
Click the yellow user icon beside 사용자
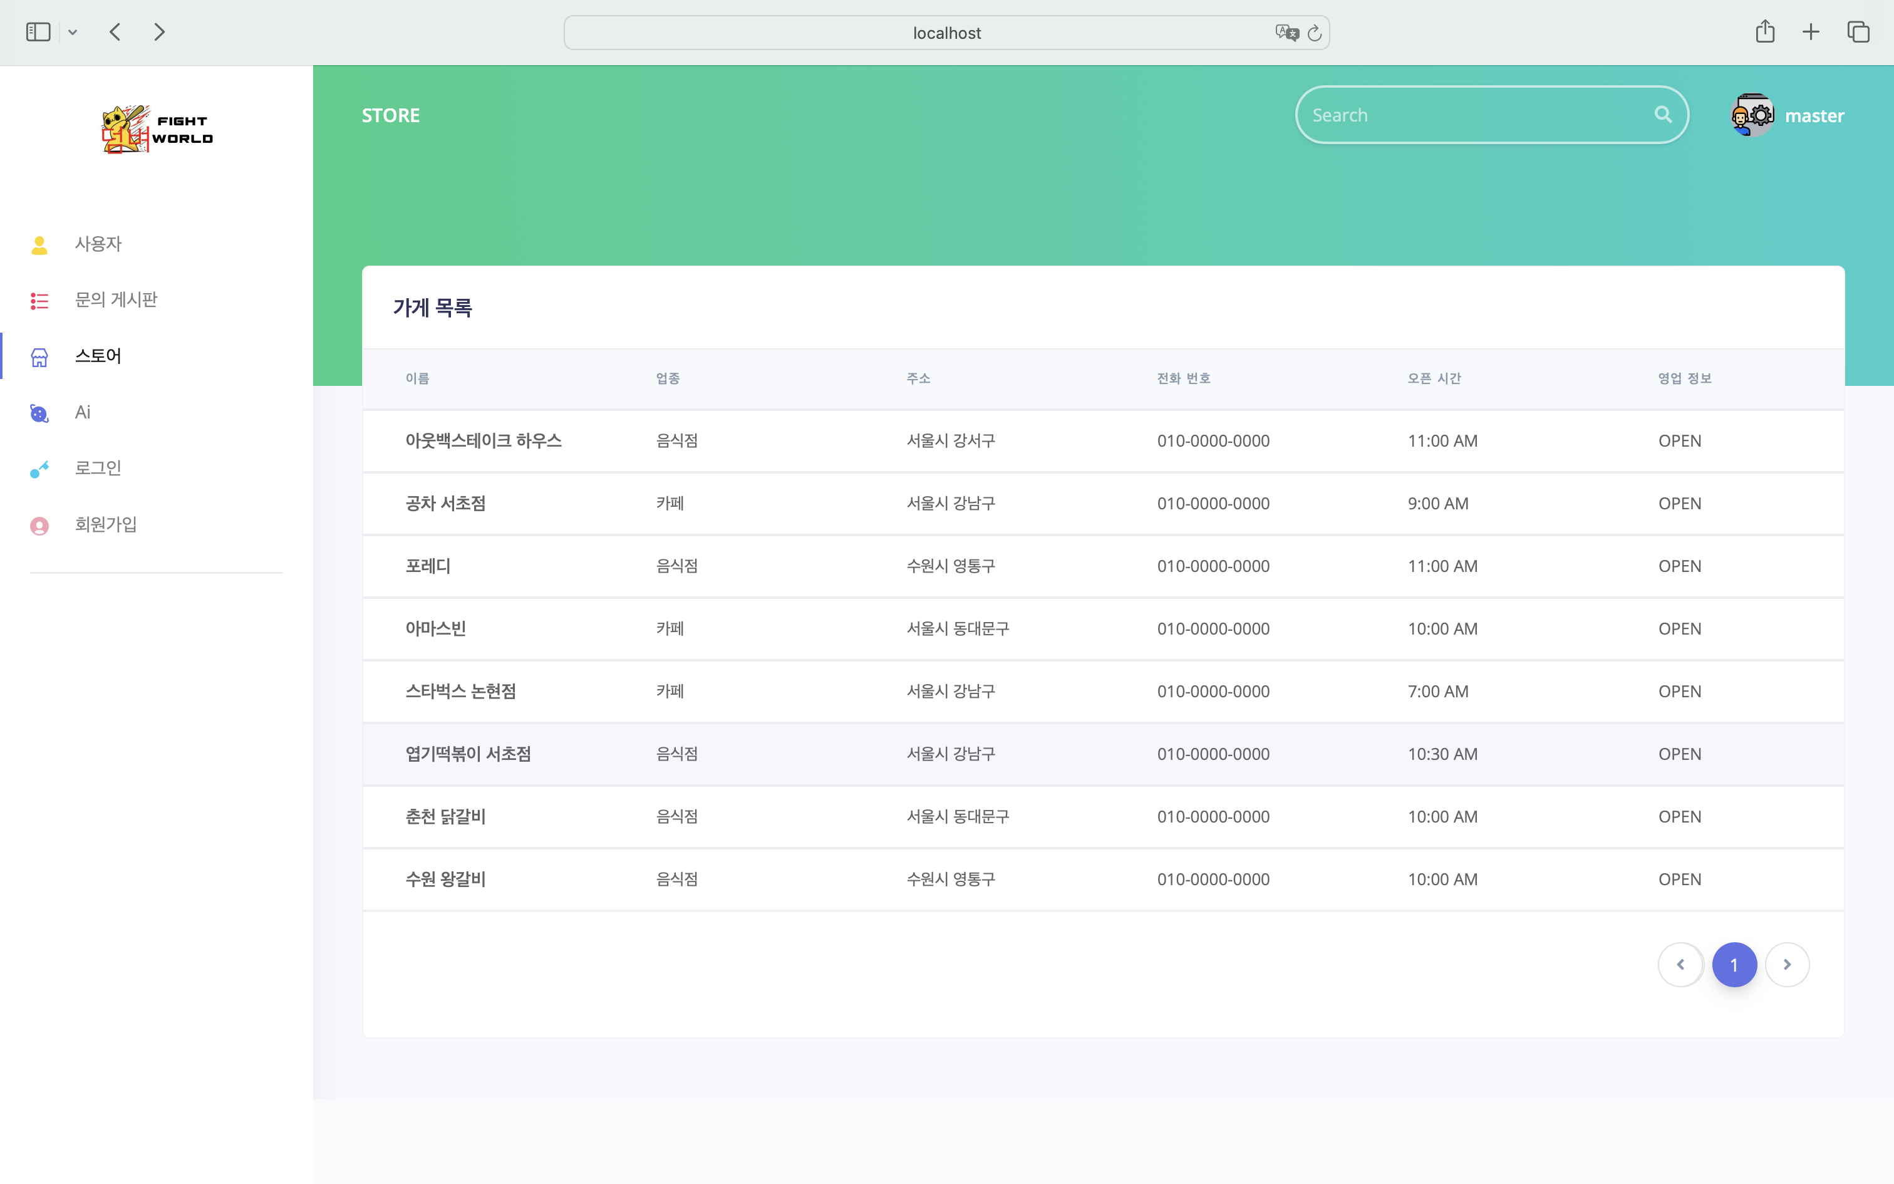pyautogui.click(x=39, y=245)
